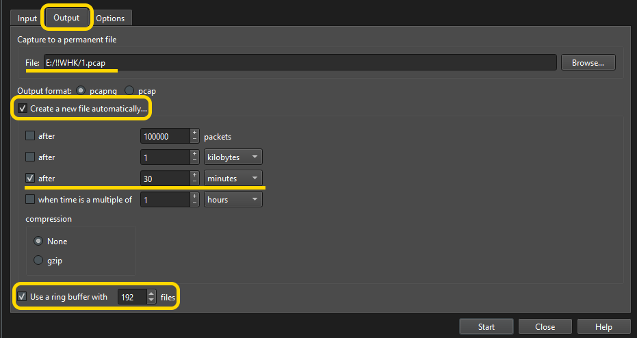Decrease the multiple-of hours value with minus

coord(194,203)
